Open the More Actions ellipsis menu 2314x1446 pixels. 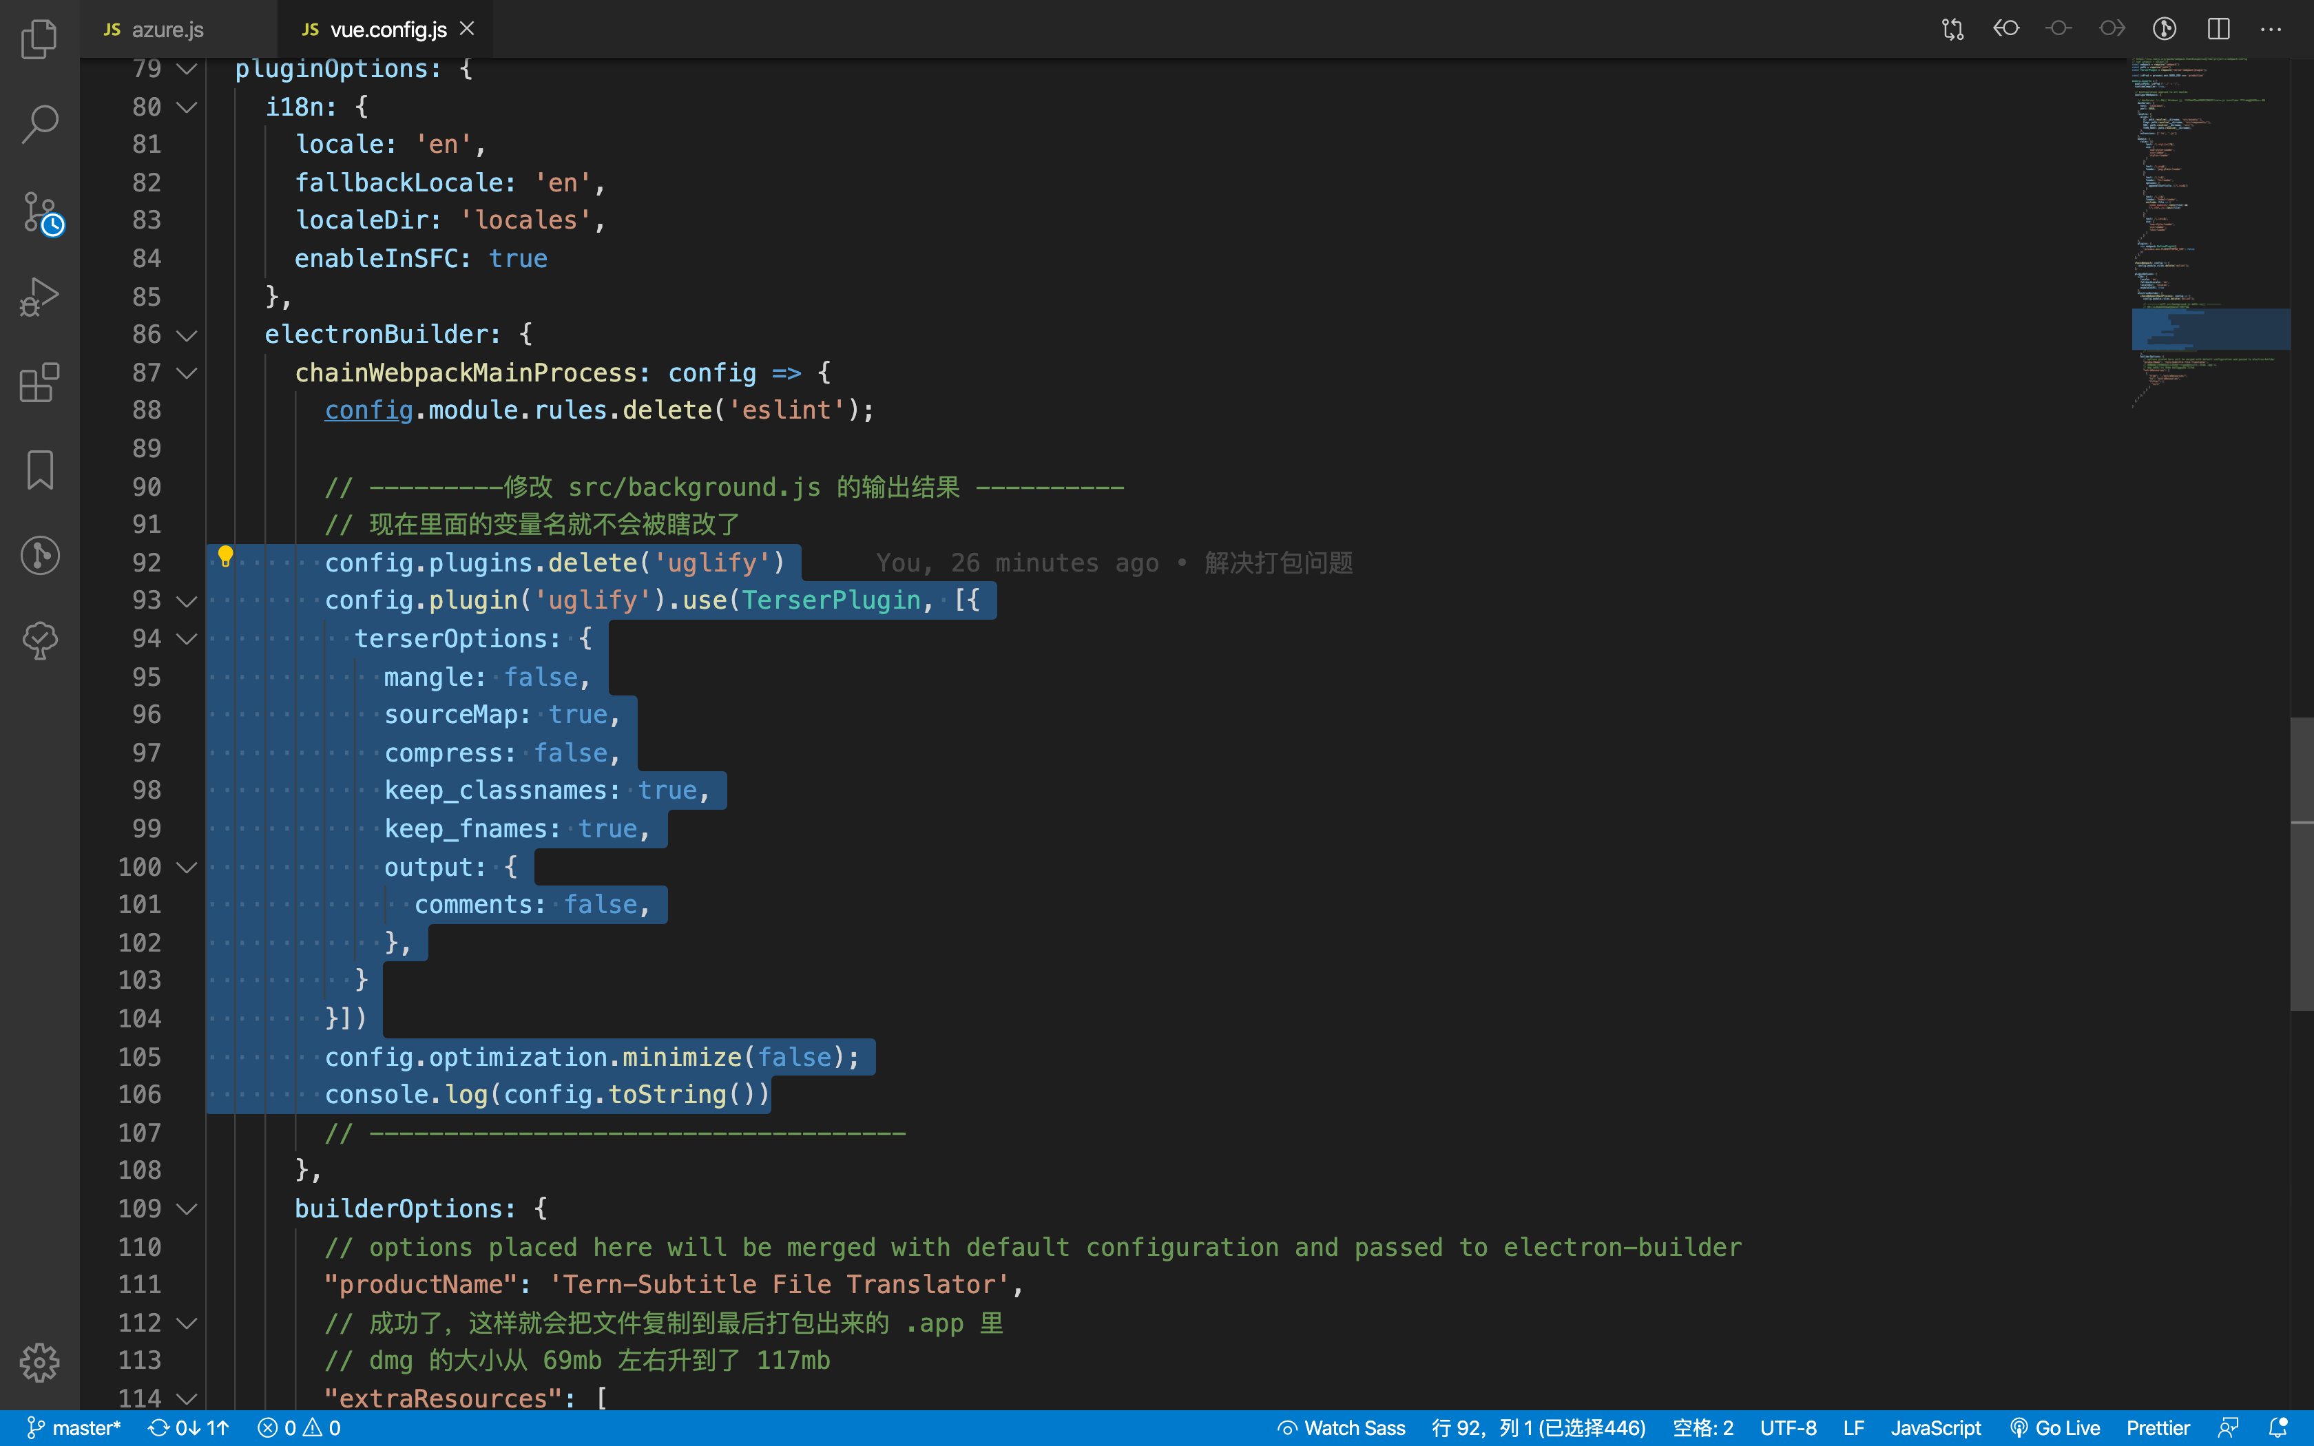(x=2271, y=29)
